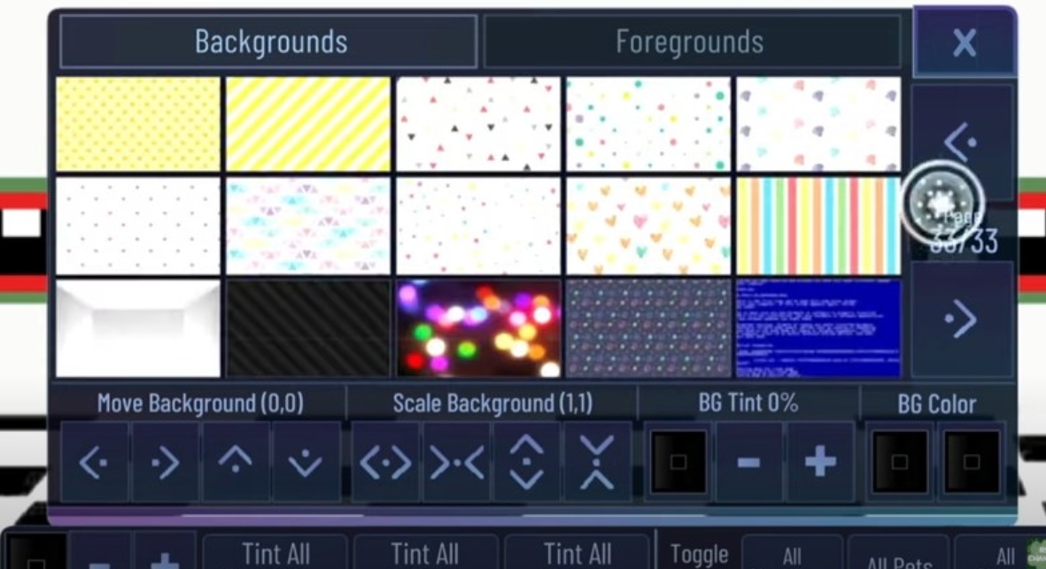1046x569 pixels.
Task: Stretch background wider horizontally
Action: (x=386, y=462)
